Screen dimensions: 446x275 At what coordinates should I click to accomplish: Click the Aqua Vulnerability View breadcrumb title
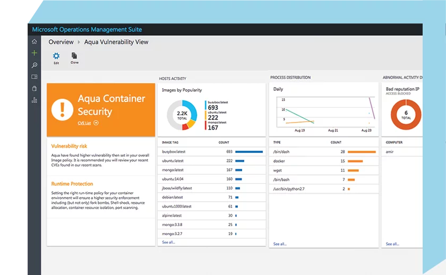(116, 42)
